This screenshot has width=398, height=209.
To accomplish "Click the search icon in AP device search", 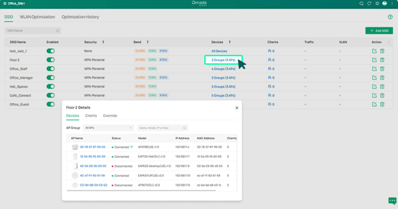I will tap(185, 128).
